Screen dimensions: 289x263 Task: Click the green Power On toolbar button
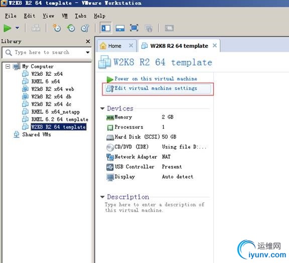click(8, 28)
